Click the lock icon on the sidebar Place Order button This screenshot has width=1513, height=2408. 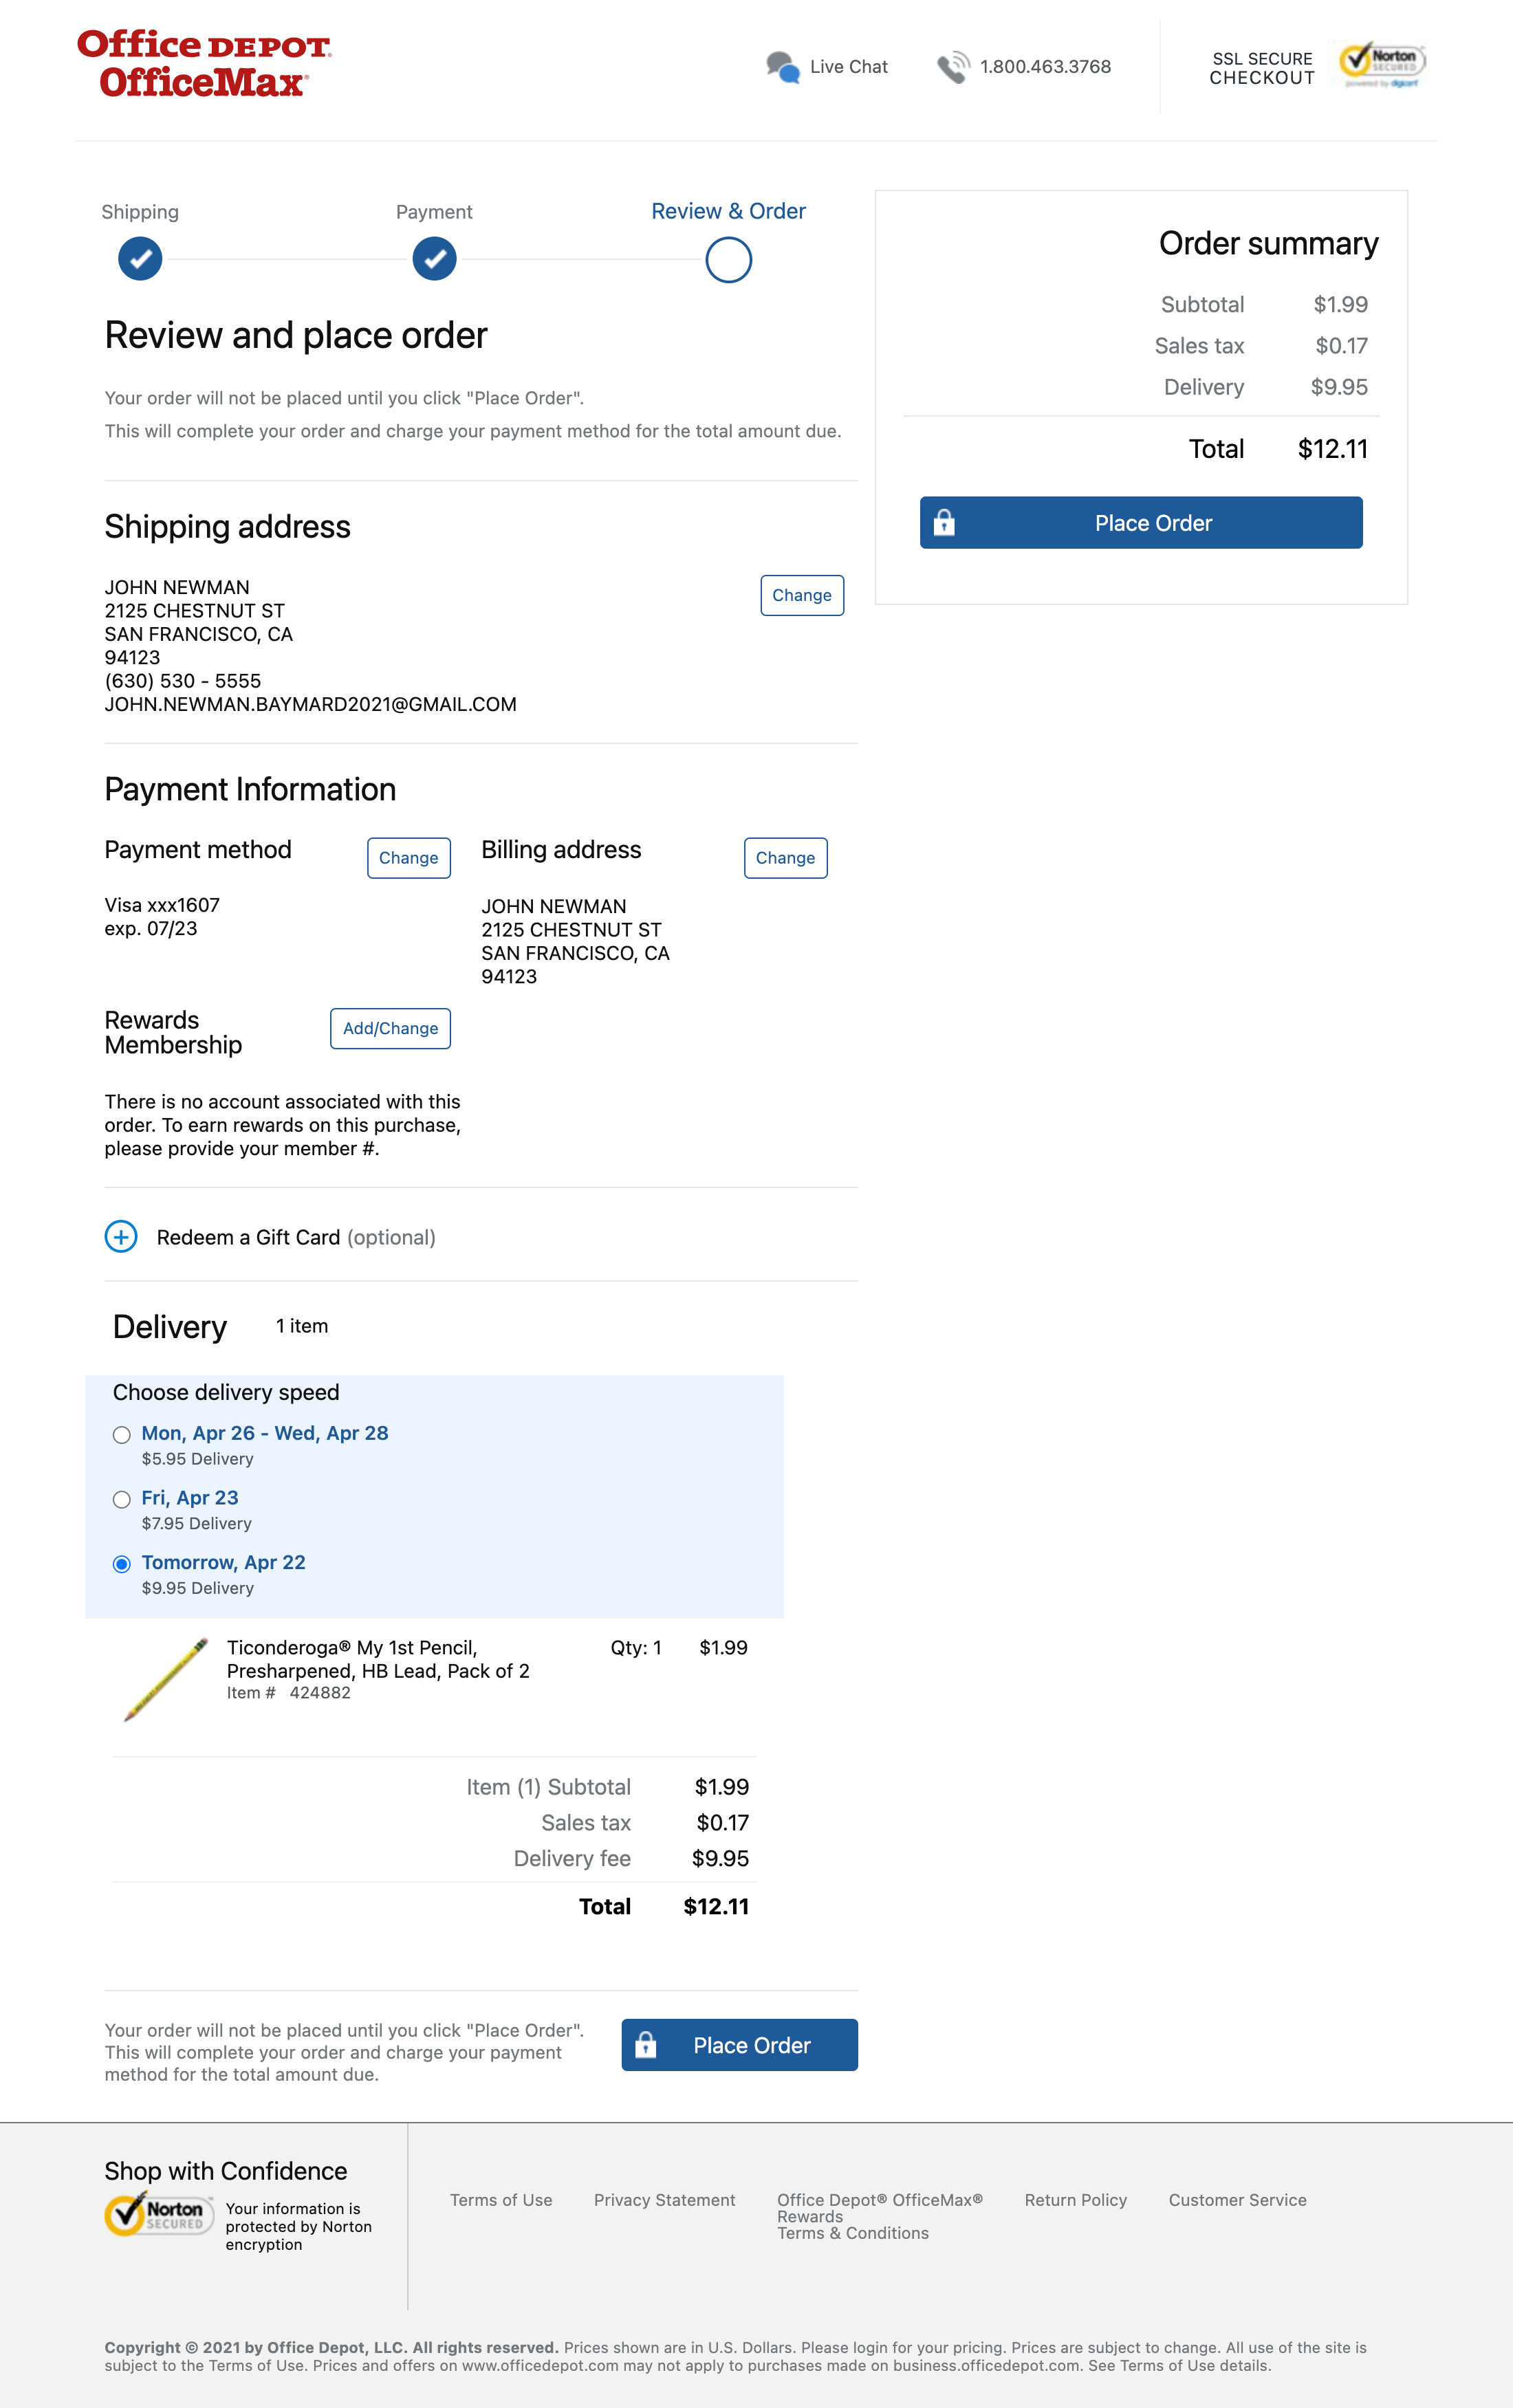(946, 522)
